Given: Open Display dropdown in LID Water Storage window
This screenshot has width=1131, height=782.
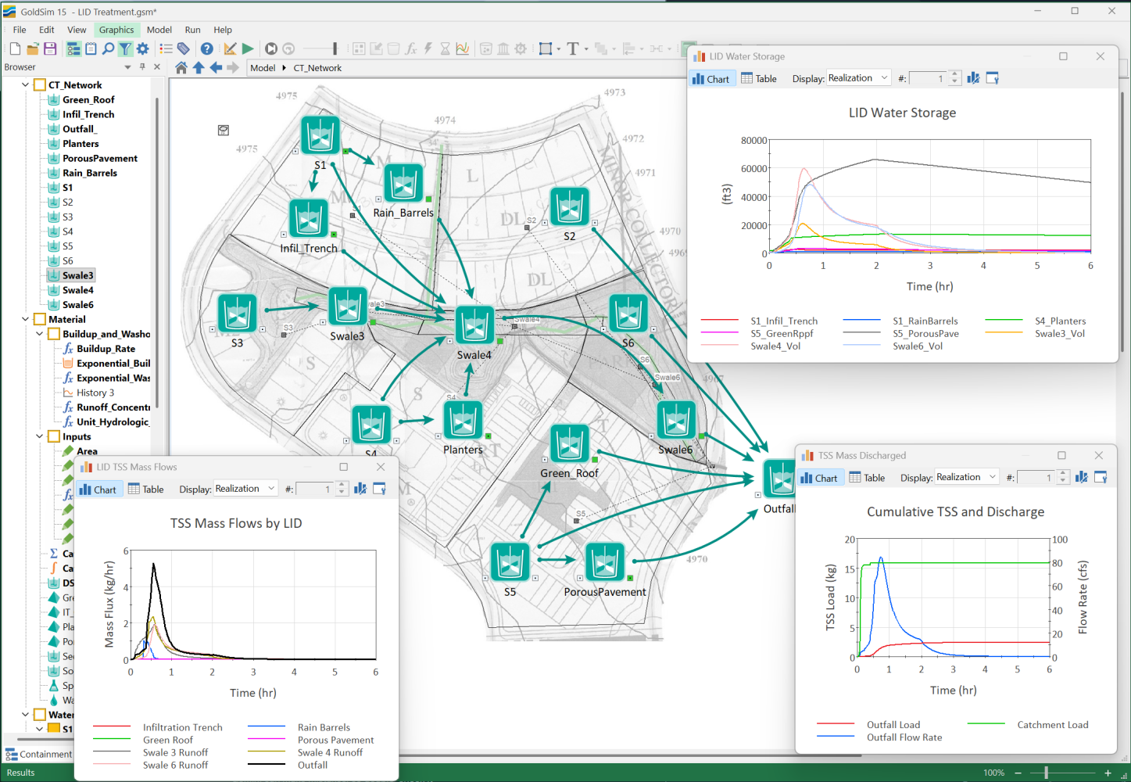Looking at the screenshot, I should pos(858,78).
